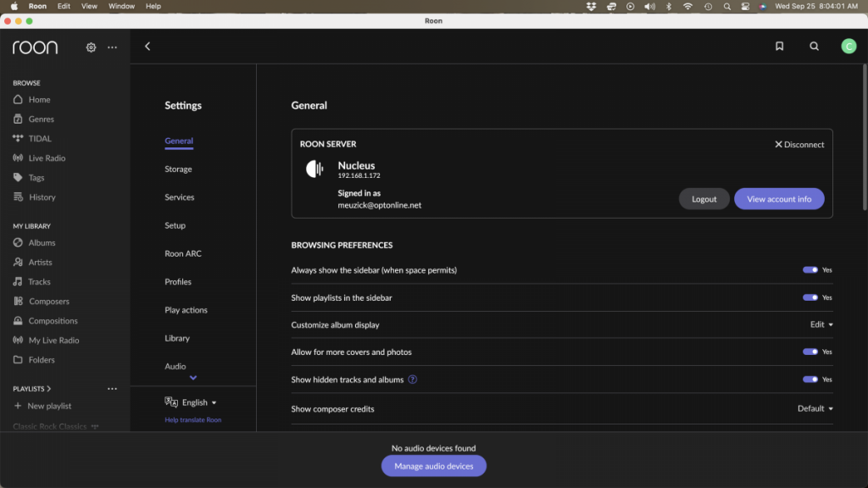Select the Roon ARC settings tab
Image resolution: width=868 pixels, height=488 pixels.
point(183,254)
